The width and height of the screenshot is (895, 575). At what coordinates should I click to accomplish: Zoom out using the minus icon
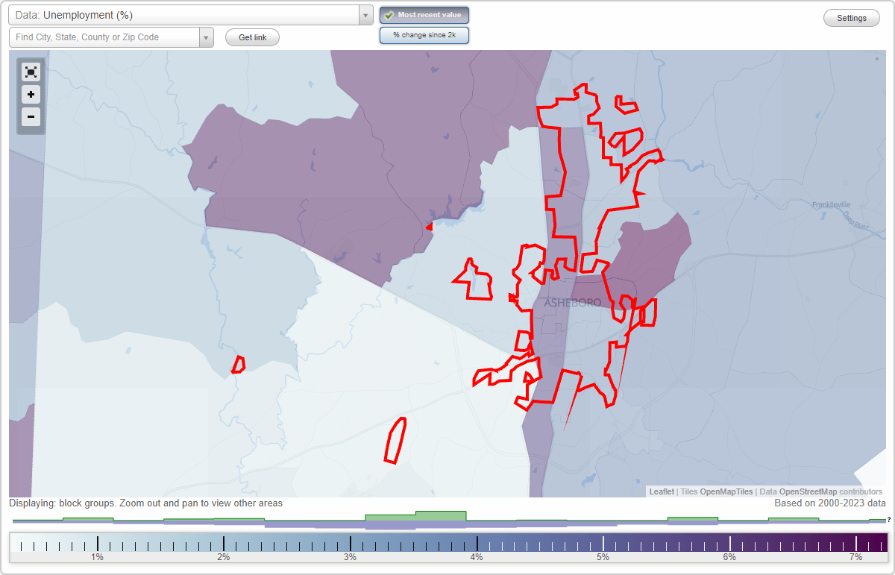tap(31, 116)
